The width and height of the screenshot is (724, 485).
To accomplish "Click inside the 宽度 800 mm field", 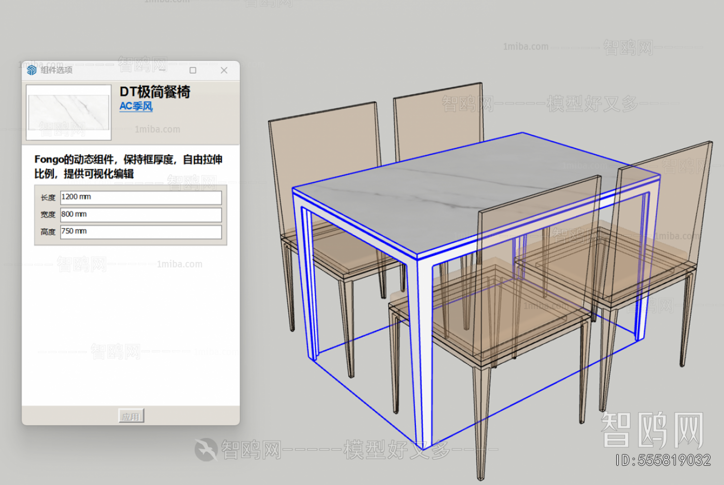I will tap(141, 215).
